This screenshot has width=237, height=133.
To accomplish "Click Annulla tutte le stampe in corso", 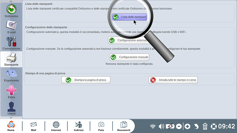I will (x=173, y=80).
